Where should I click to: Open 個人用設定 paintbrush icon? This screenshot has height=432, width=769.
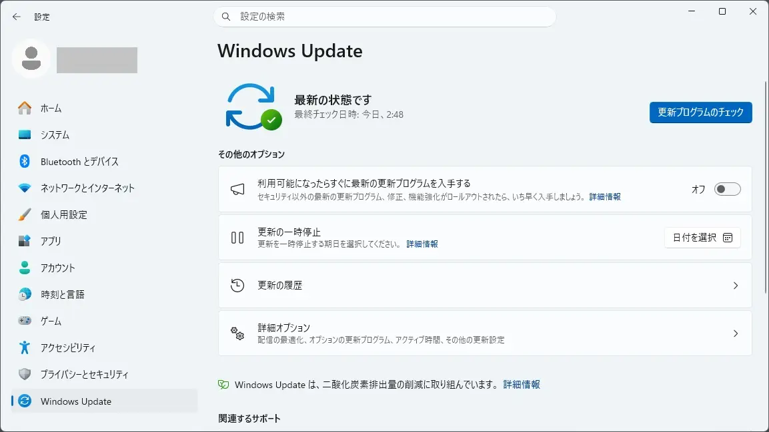[25, 214]
